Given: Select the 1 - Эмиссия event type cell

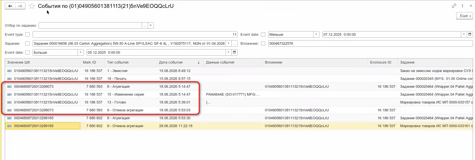Looking at the screenshot, I should coord(130,71).
